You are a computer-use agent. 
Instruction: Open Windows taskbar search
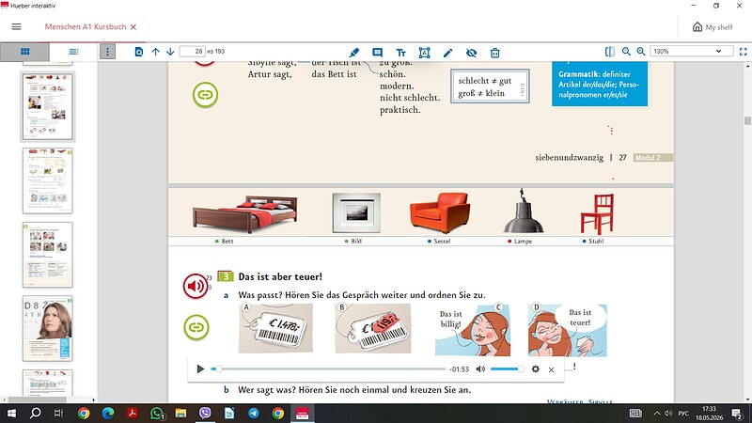pos(35,413)
